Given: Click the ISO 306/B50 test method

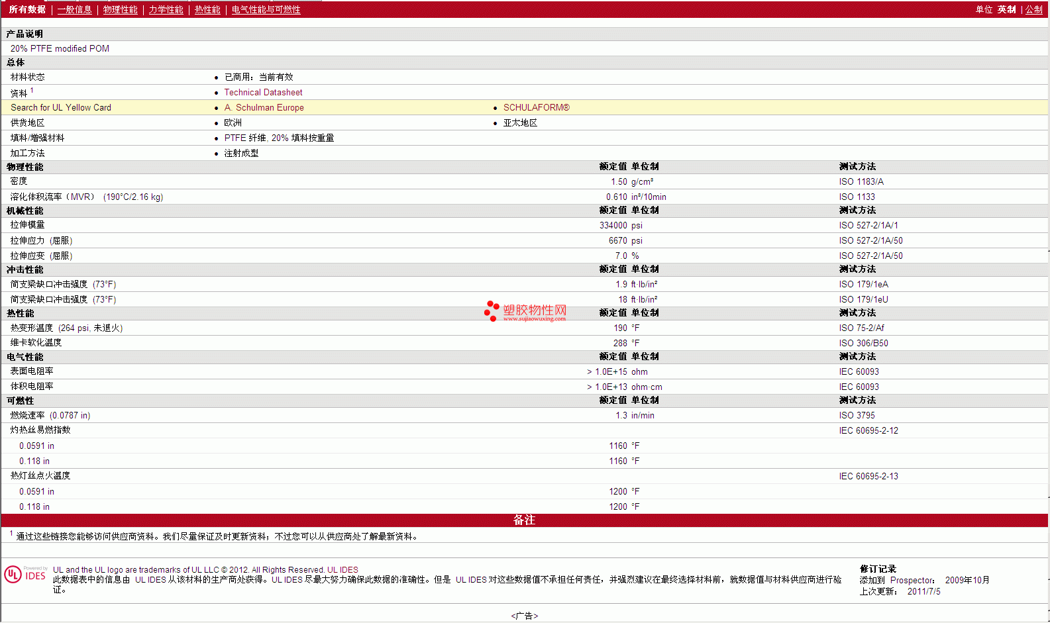Looking at the screenshot, I should tap(863, 344).
